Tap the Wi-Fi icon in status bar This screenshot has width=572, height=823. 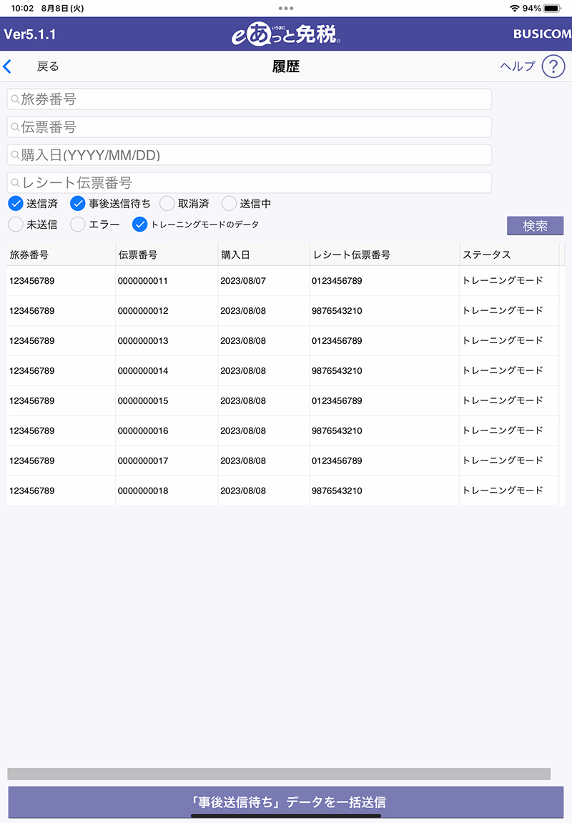coord(515,8)
